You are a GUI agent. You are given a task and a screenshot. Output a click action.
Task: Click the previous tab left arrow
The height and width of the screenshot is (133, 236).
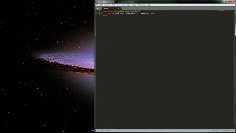click(x=97, y=8)
